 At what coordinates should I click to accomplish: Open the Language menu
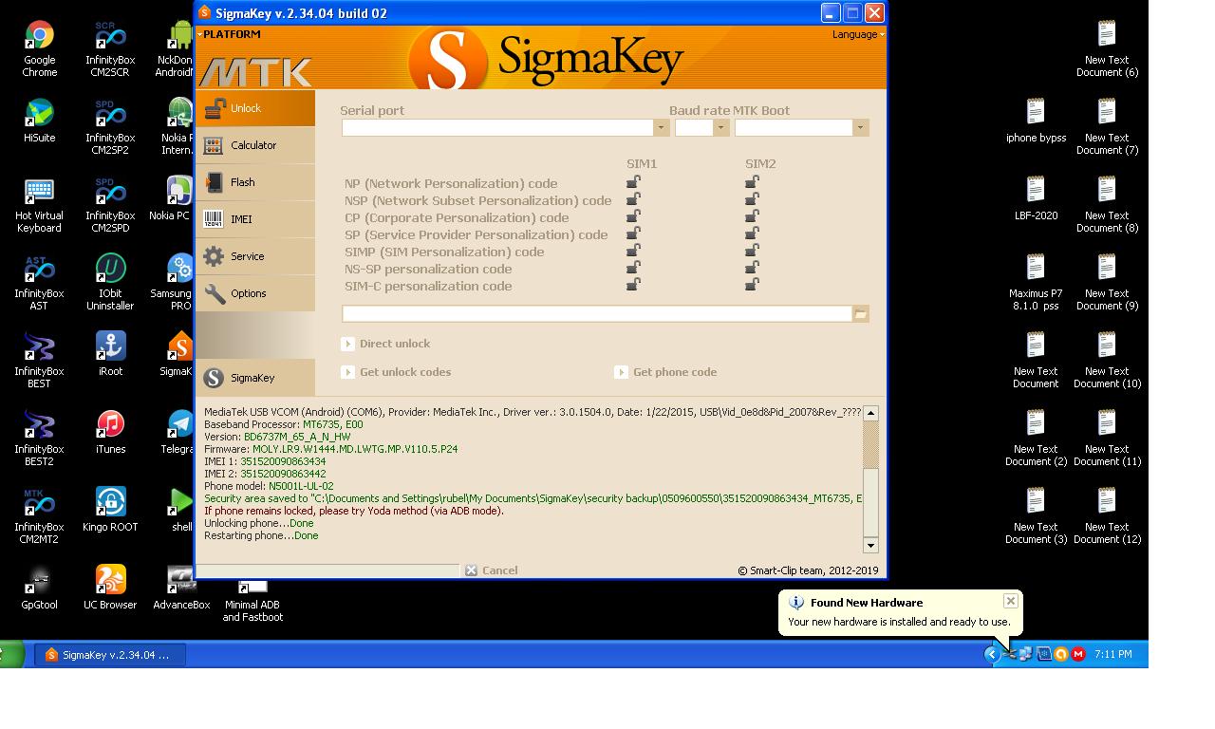(858, 34)
